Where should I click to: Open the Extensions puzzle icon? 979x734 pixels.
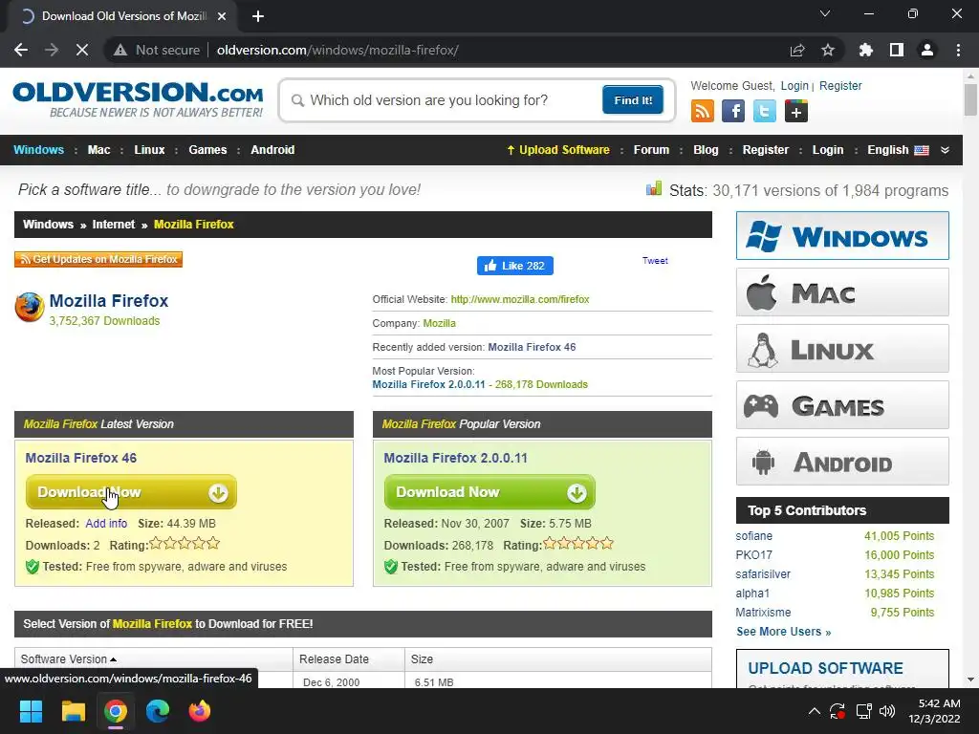pyautogui.click(x=865, y=50)
